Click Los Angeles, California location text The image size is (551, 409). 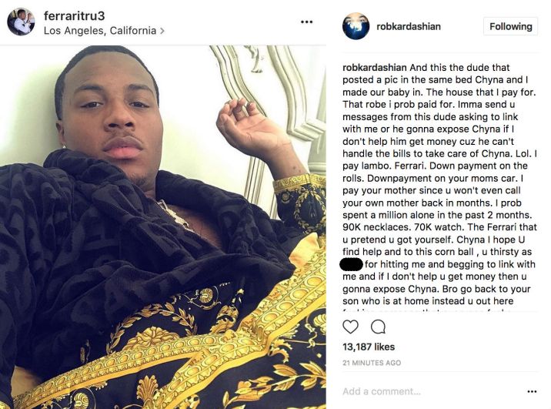[x=100, y=31]
